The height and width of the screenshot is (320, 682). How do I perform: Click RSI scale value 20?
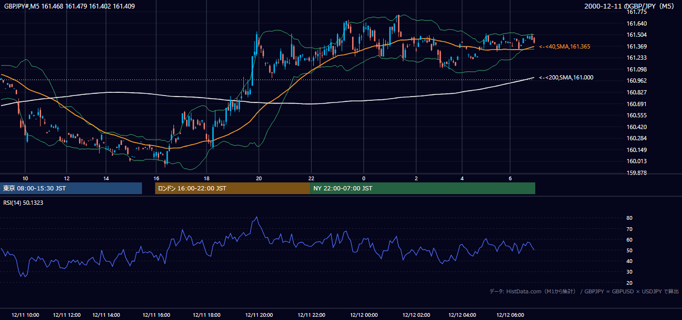(x=630, y=283)
